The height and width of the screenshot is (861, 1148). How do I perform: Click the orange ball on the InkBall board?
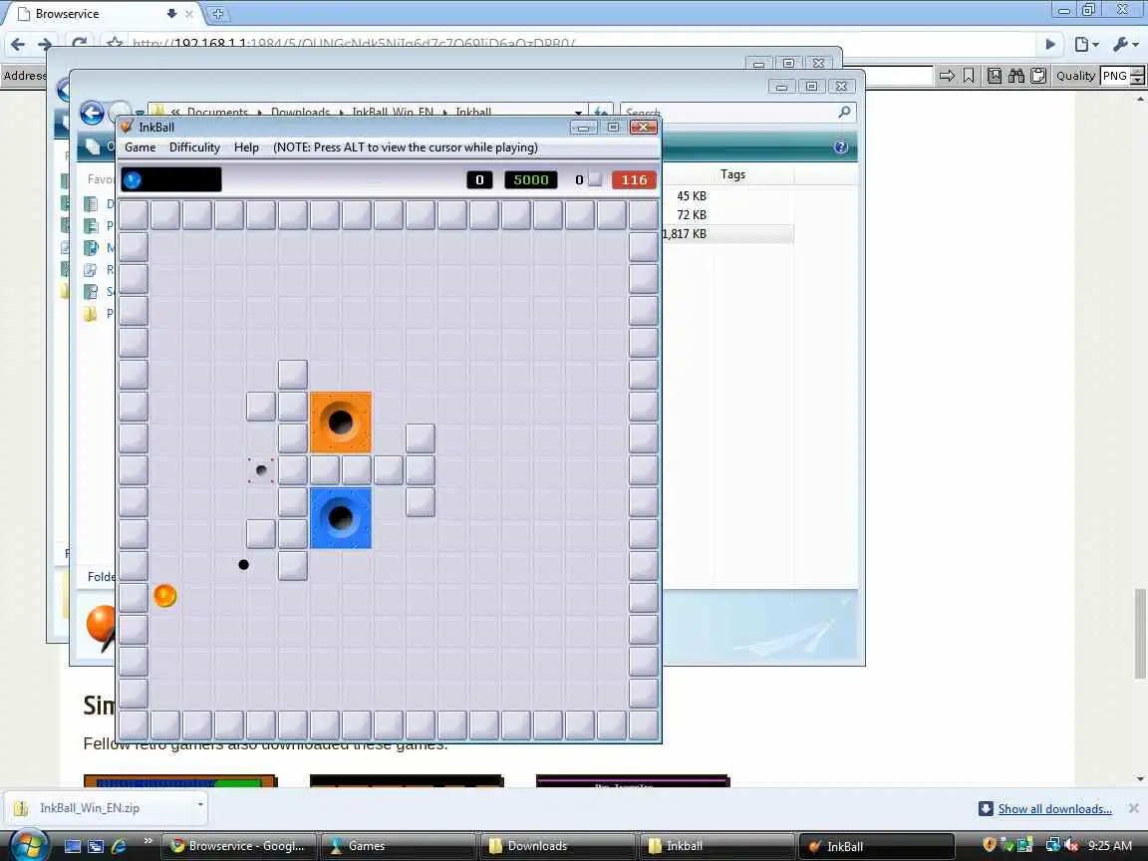164,595
